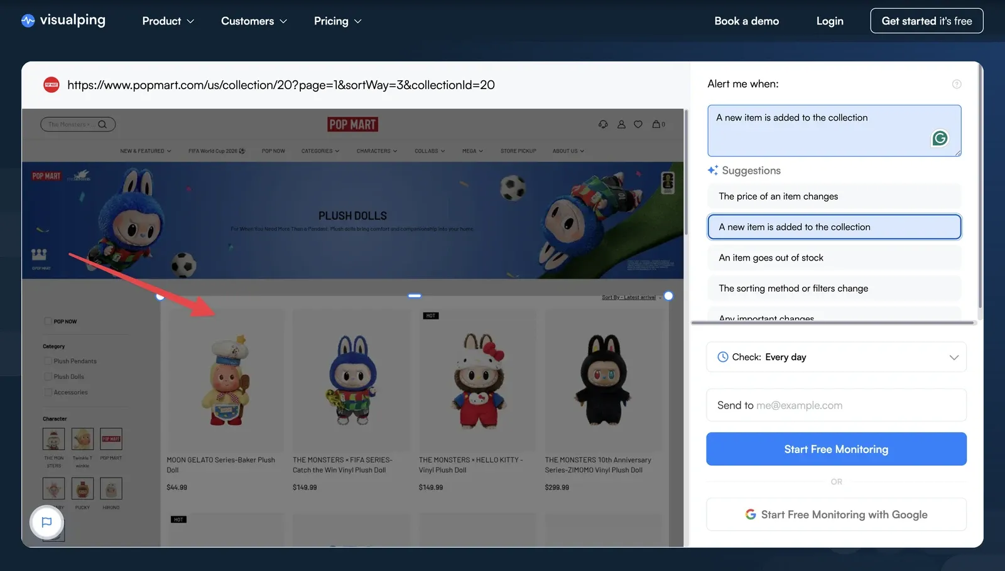Open Pop Mart account profile icon

pyautogui.click(x=621, y=124)
